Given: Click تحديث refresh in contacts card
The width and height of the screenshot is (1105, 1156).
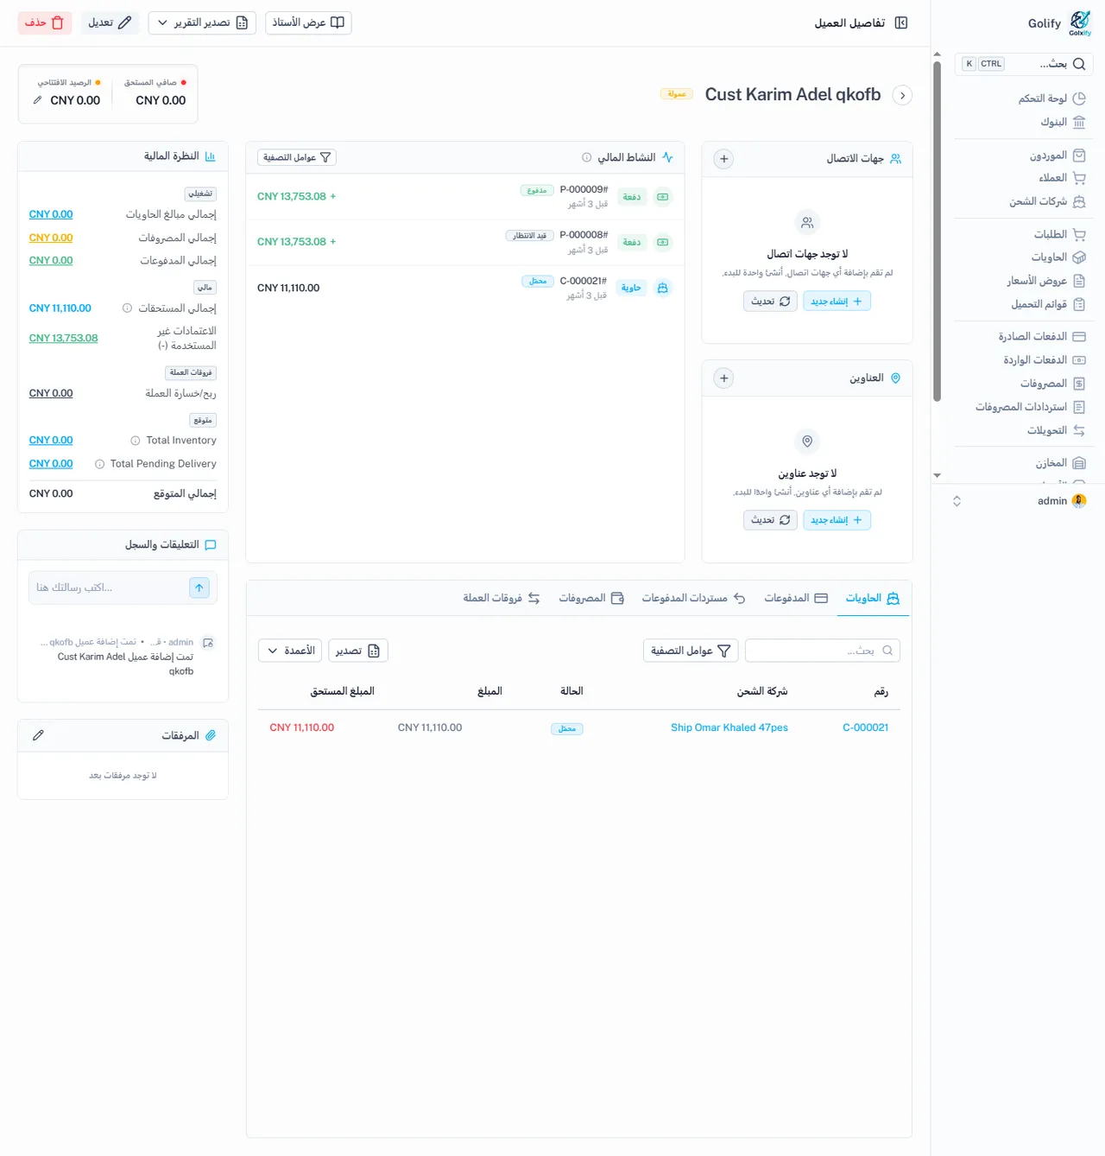Looking at the screenshot, I should [770, 302].
